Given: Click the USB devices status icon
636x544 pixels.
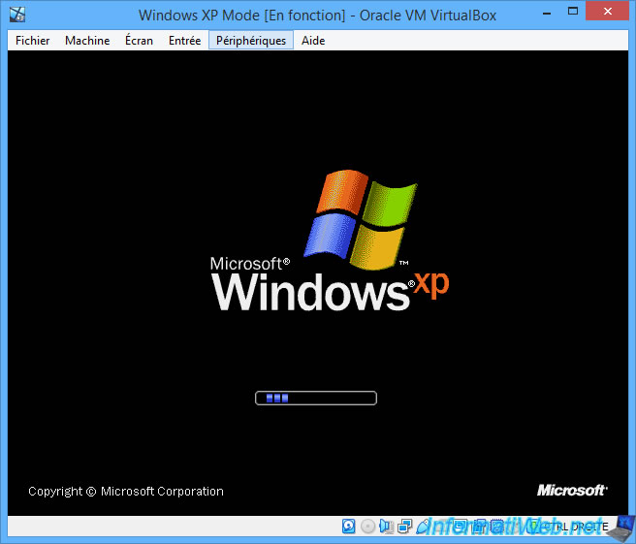Looking at the screenshot, I should coord(423,527).
